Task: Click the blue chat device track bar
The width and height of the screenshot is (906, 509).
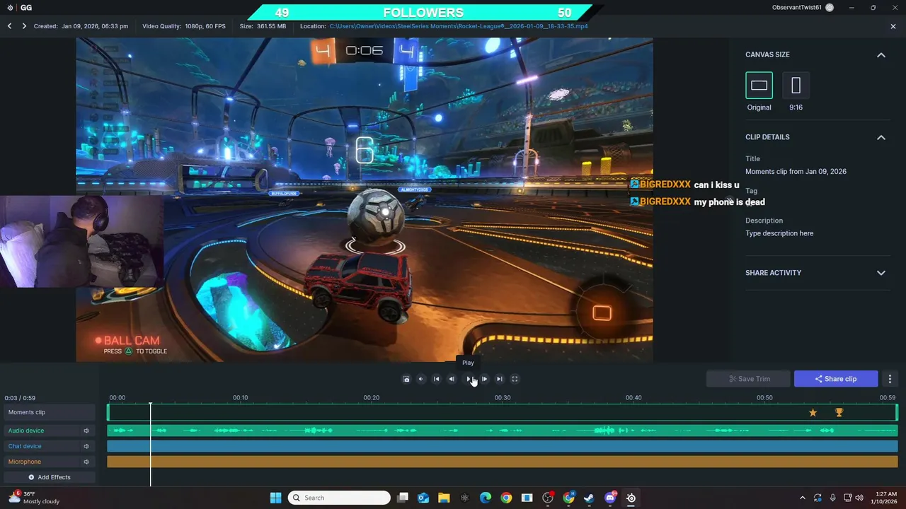Action: (x=502, y=446)
